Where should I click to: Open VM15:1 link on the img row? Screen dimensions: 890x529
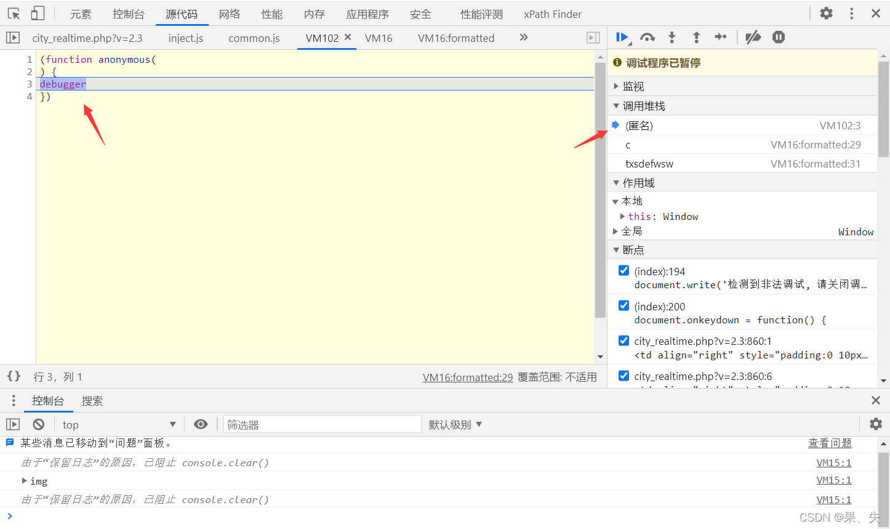[x=834, y=480]
